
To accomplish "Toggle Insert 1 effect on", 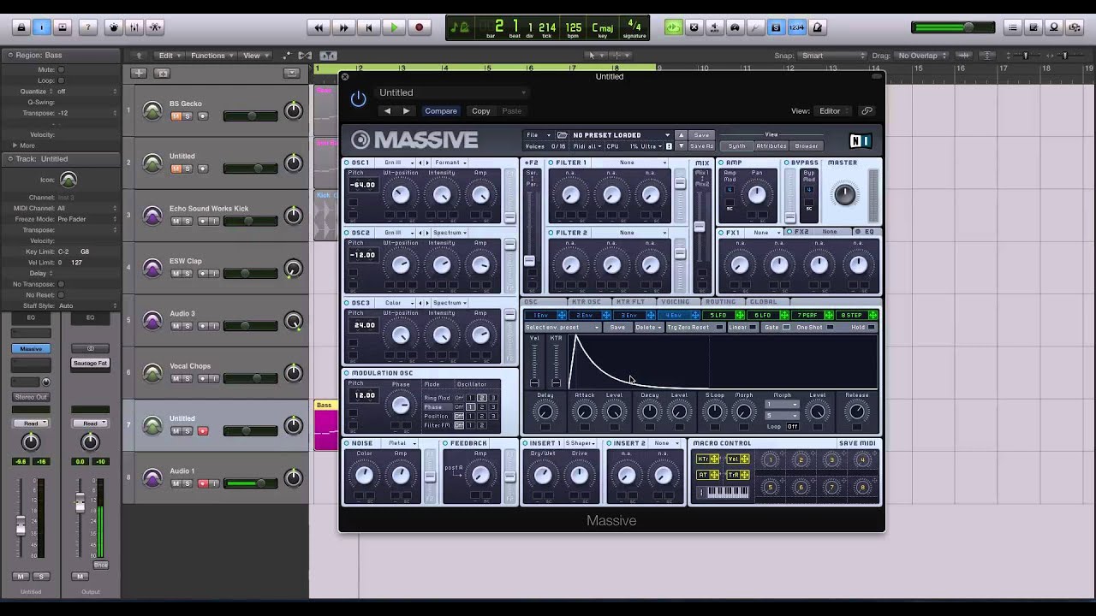I will click(526, 443).
